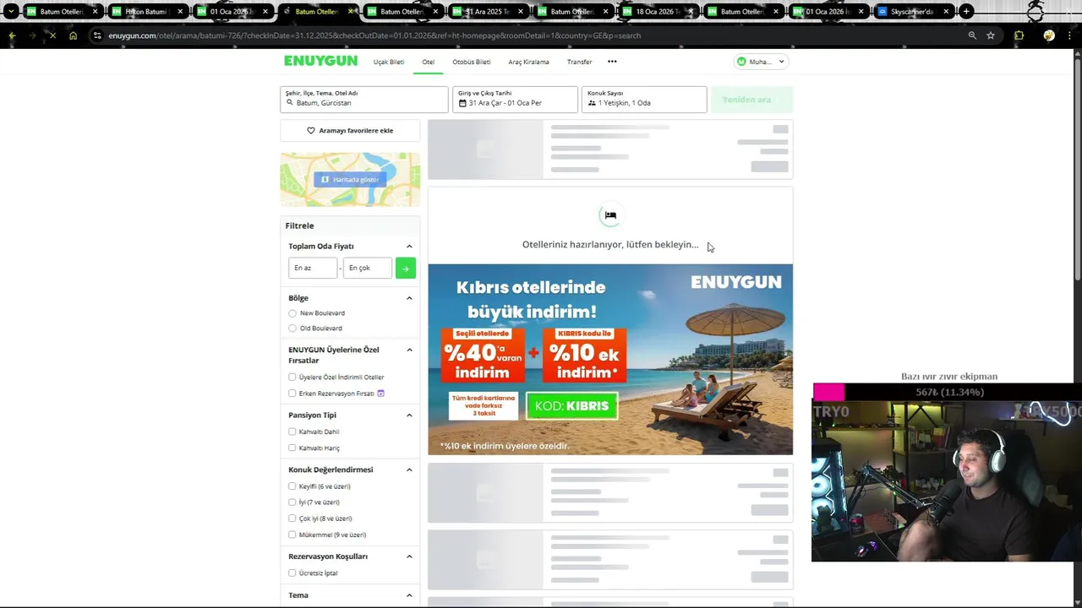Screen dimensions: 1082x608
Task: Click Yeniden ara search button
Action: [752, 100]
